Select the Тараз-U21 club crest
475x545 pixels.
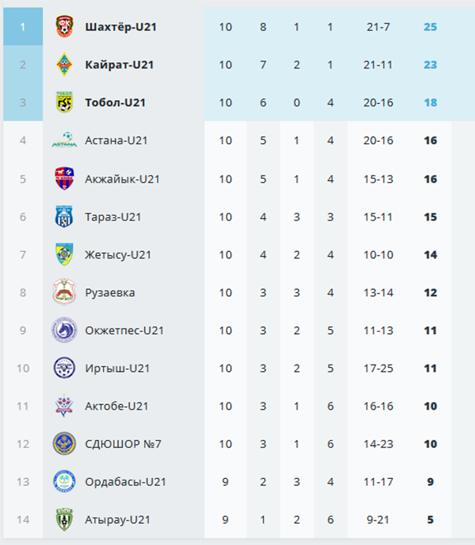pyautogui.click(x=65, y=217)
